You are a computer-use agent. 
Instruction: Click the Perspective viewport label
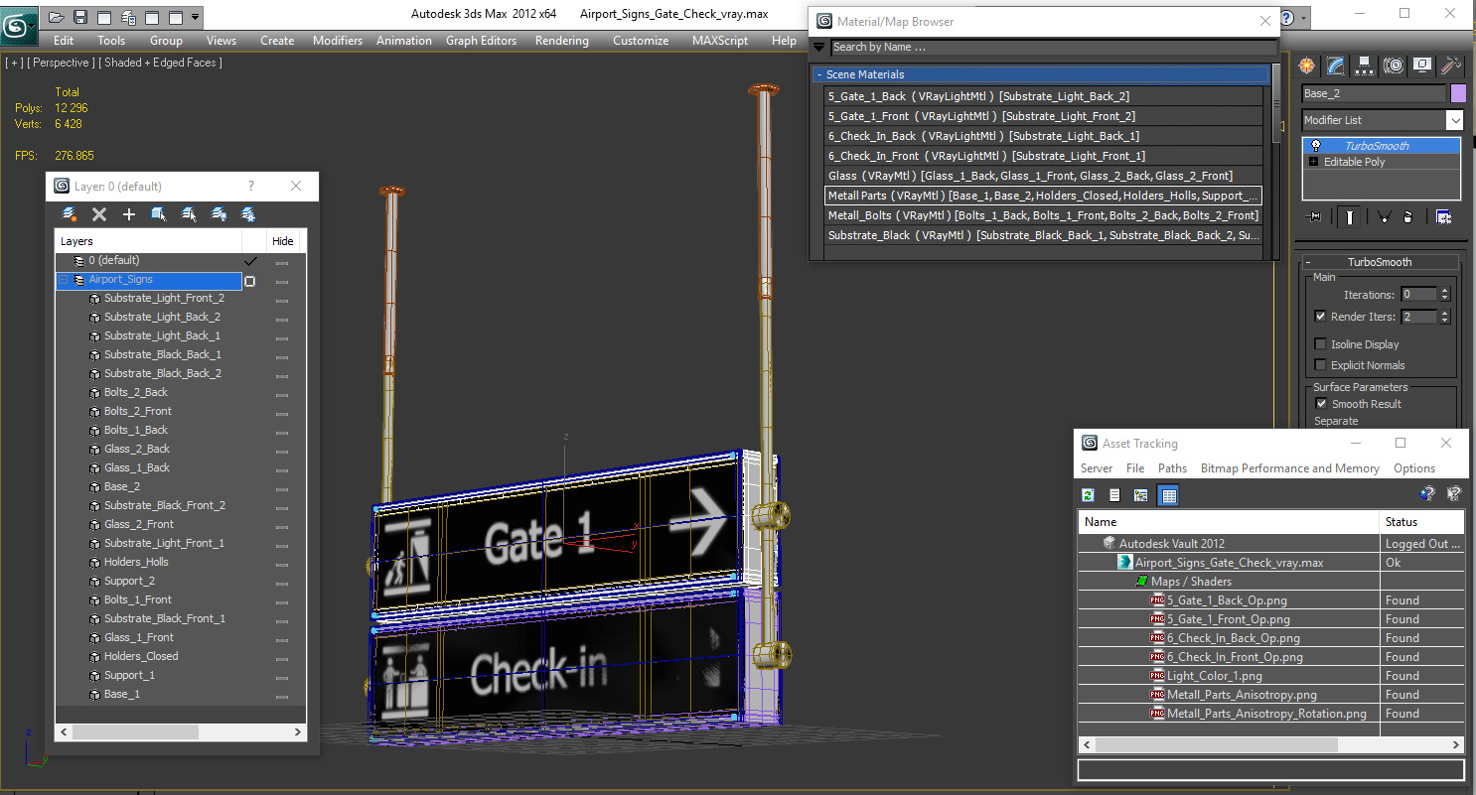click(60, 63)
